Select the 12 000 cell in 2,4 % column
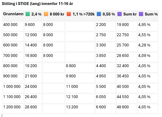The image size is (162, 117). pos(33,36)
